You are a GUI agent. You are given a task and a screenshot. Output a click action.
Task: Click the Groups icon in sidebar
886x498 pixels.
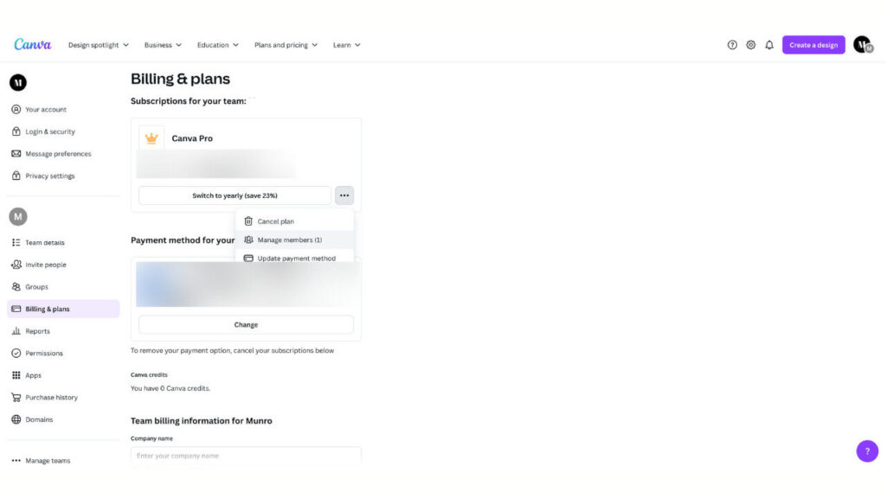point(16,287)
